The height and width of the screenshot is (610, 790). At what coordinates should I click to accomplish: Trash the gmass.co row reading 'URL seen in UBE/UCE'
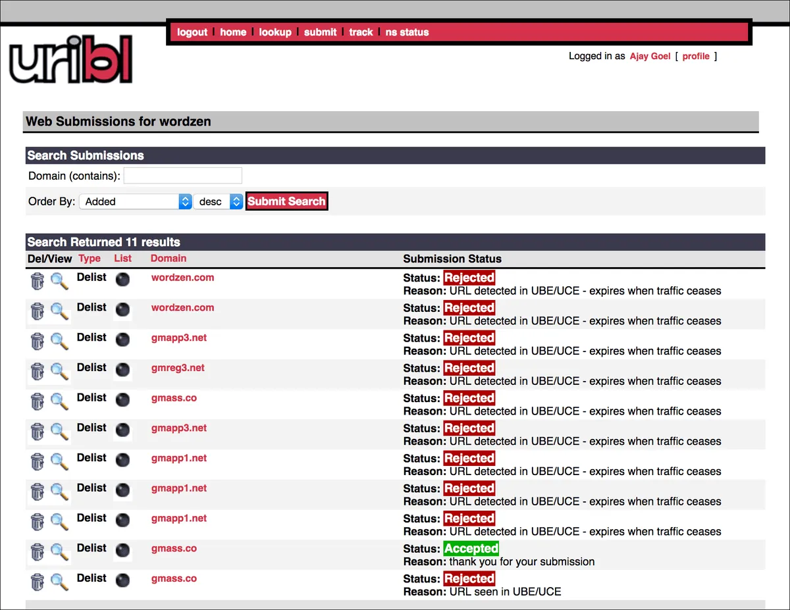click(x=38, y=582)
